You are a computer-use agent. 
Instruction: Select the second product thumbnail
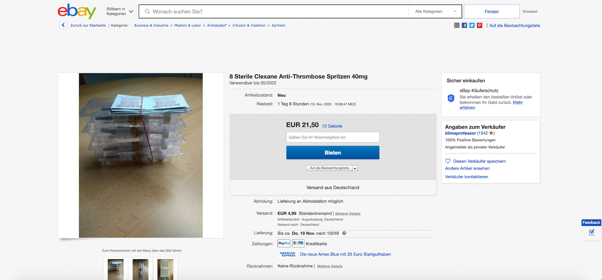pos(140,269)
